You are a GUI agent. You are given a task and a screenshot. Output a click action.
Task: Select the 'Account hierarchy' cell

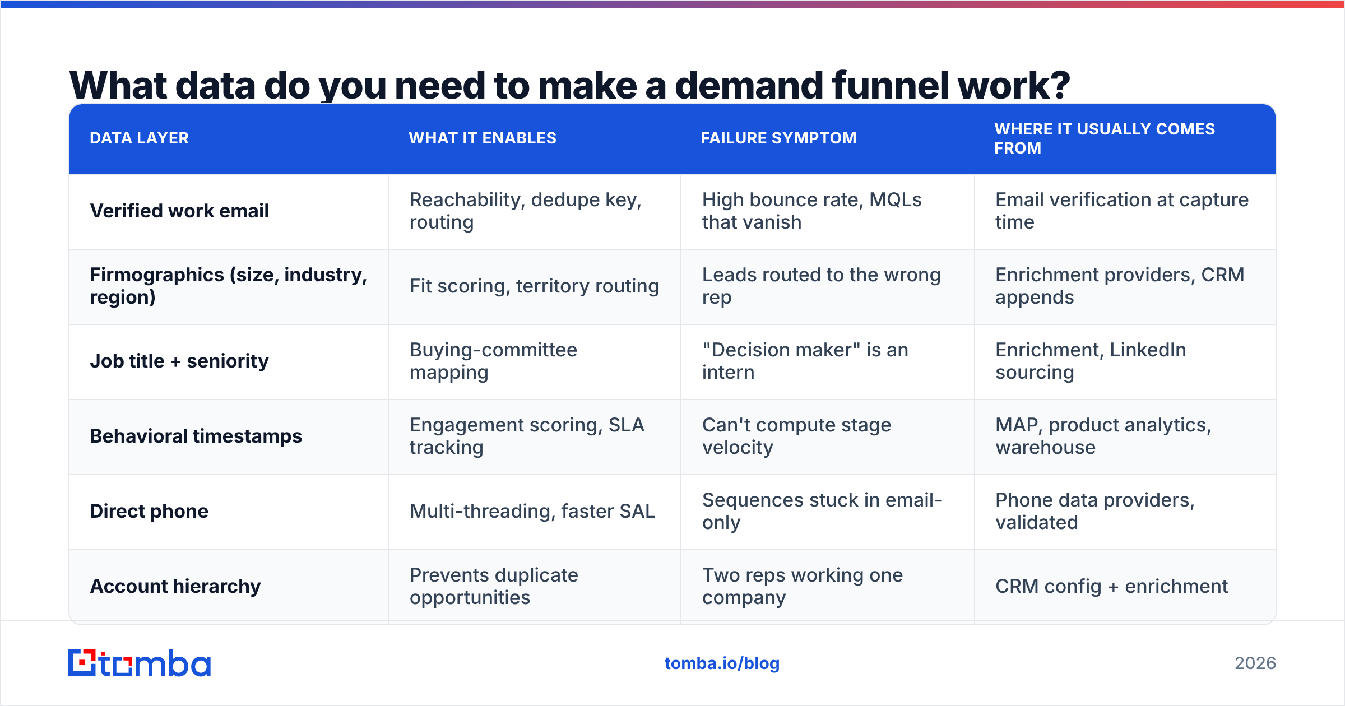pyautogui.click(x=229, y=587)
